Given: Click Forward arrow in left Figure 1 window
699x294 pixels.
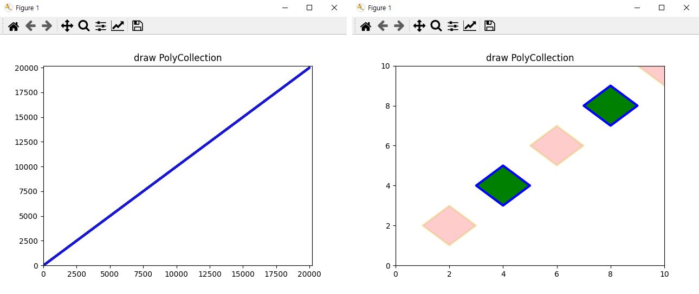Looking at the screenshot, I should (47, 26).
